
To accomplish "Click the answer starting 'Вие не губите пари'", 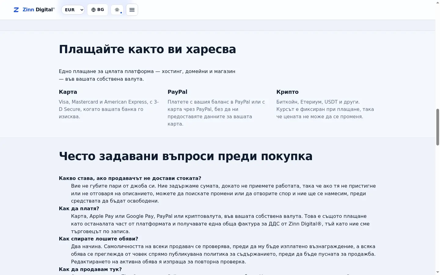I will click(x=223, y=193).
